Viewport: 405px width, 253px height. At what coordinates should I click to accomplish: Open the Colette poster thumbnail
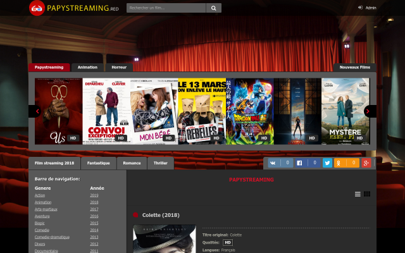tap(165, 239)
